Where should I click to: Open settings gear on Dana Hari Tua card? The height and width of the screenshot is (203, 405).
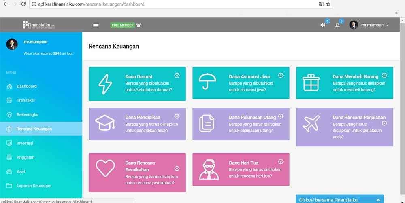tap(281, 161)
